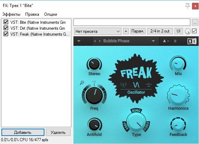Image resolution: width=199 pixels, height=144 pixels.
Task: Open the 'Нет пресета' preset dropdown
Action: pos(98,31)
